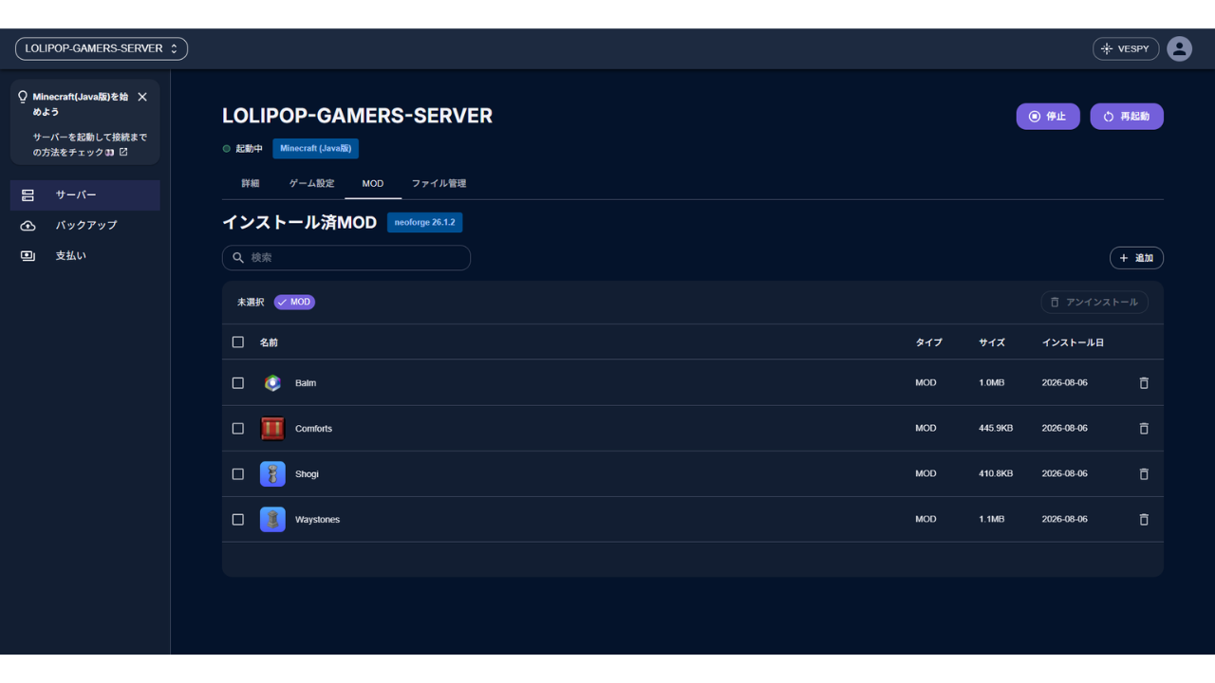Click the Balm mod icon
The height and width of the screenshot is (683, 1215).
pyautogui.click(x=272, y=383)
